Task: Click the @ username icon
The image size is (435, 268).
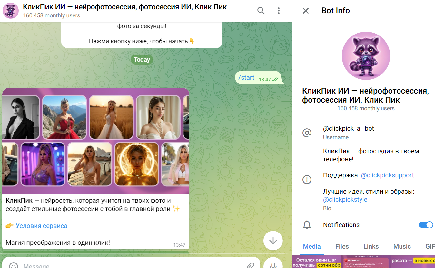Action: coord(307,133)
